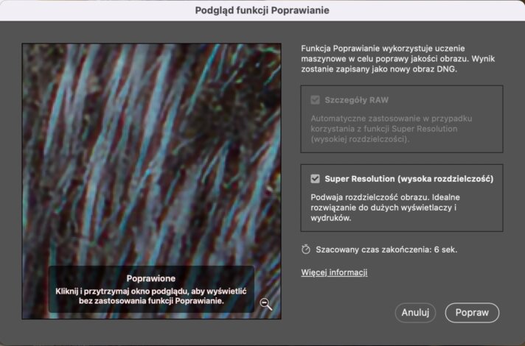Toggle the Super Resolution checkbox
The height and width of the screenshot is (346, 525).
point(316,179)
